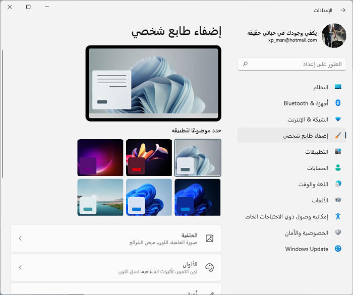Apply the purple Captured Motion theme
The image size is (353, 295).
click(100, 158)
